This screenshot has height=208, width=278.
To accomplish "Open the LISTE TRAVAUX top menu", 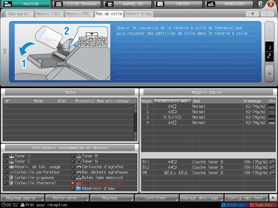I will 77,4.
